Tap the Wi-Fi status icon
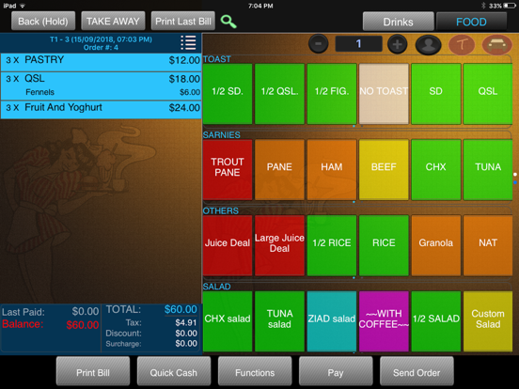This screenshot has height=389, width=519. point(23,6)
